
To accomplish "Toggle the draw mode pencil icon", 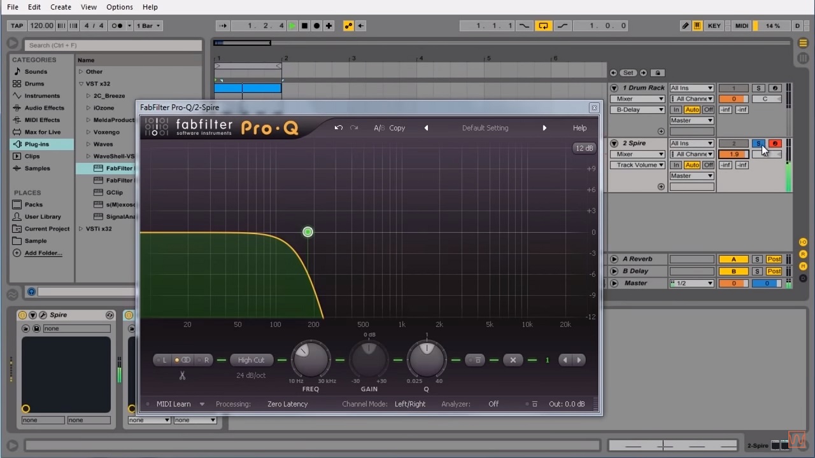I will pos(685,26).
